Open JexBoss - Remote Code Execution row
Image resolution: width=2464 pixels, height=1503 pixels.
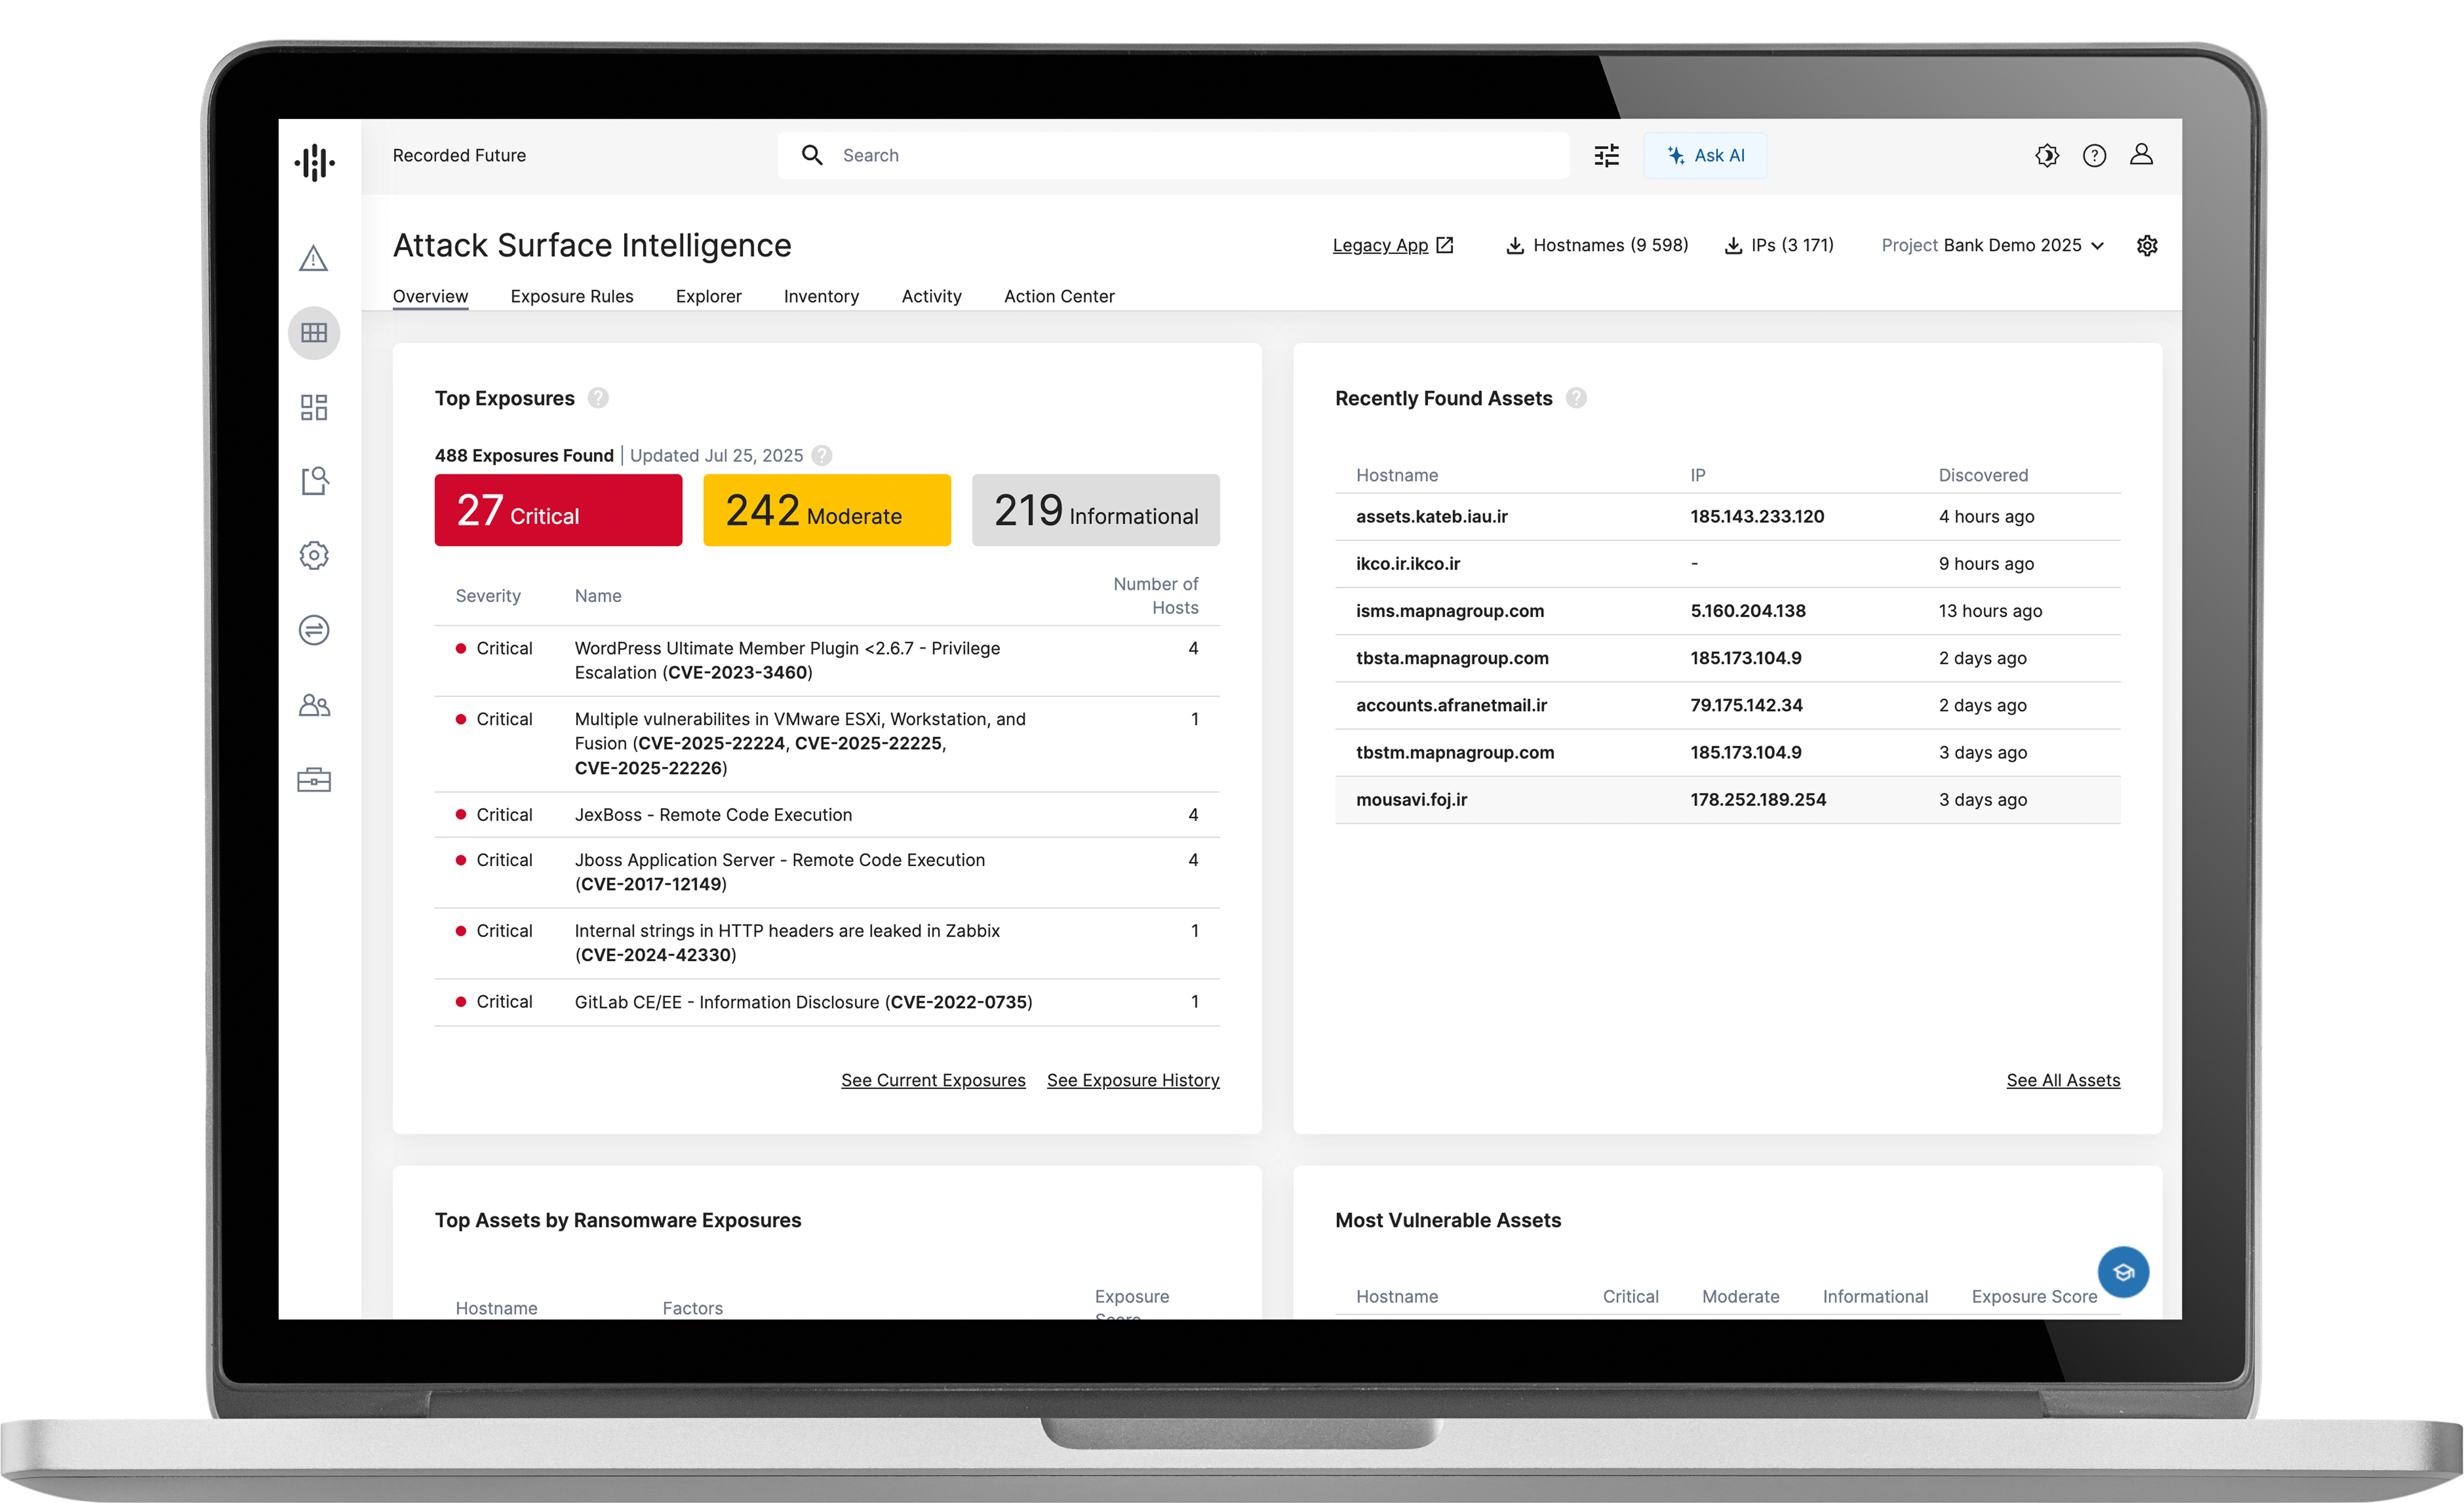[x=827, y=815]
